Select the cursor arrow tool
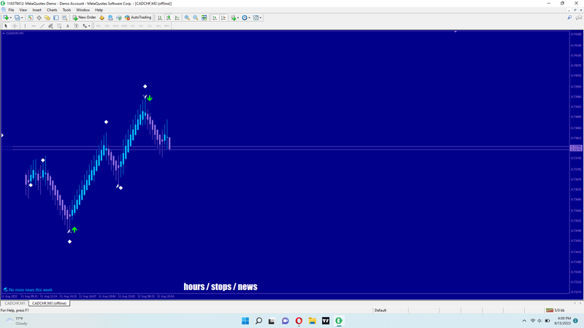 click(x=6, y=26)
